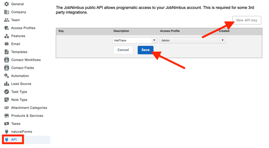The image size is (269, 148).
Task: Open General settings
Action: (18, 4)
